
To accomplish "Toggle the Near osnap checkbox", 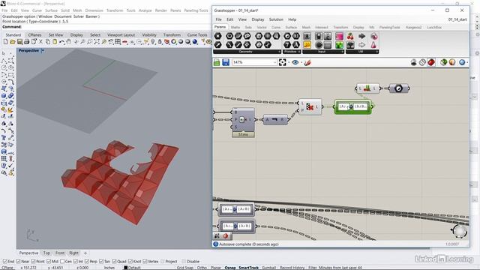I will pos(18,262).
